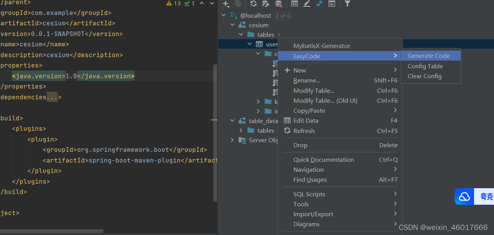Go to next highlighted error arrow
This screenshot has width=494, height=235.
point(212,3)
